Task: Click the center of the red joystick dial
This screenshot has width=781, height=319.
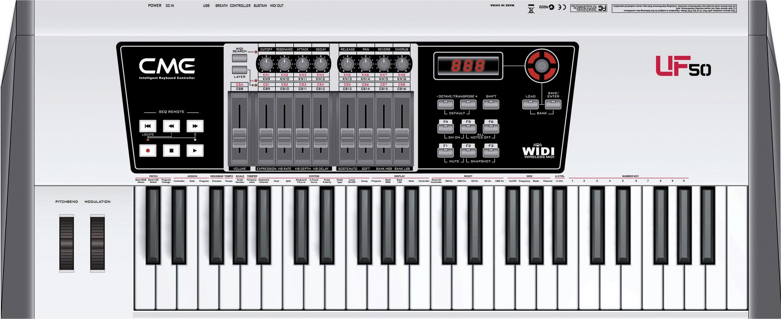Action: [x=541, y=66]
